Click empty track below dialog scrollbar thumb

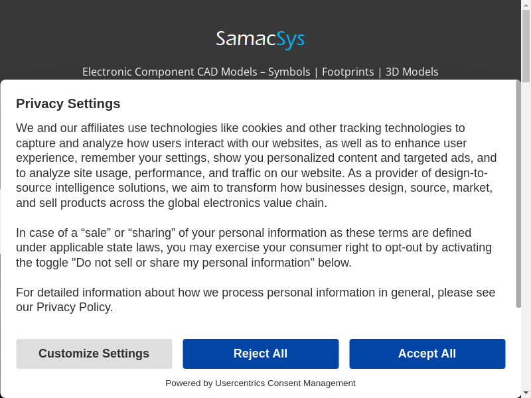518,352
